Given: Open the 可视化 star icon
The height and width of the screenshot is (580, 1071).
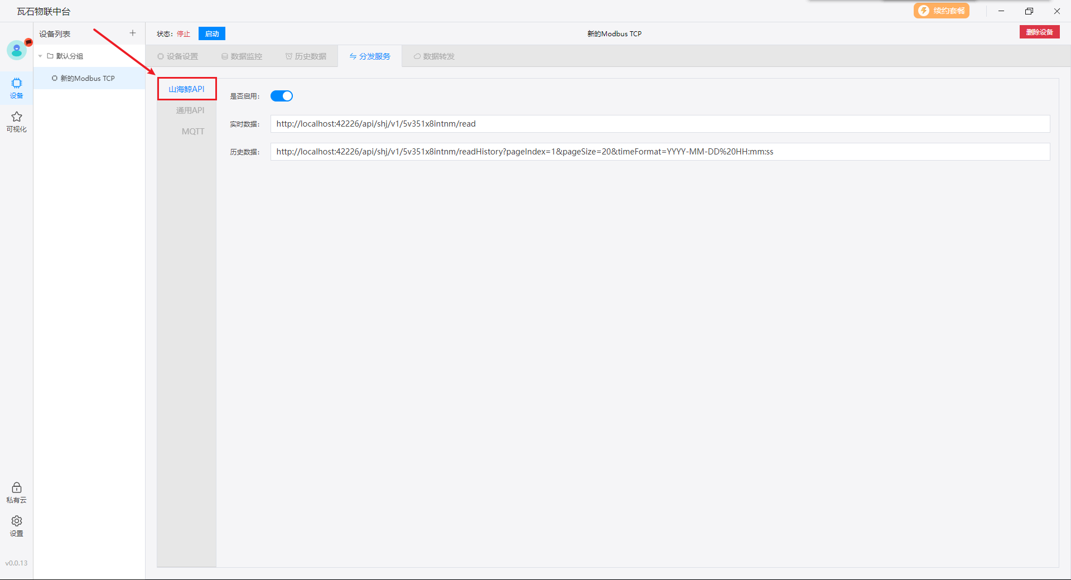Looking at the screenshot, I should pyautogui.click(x=17, y=122).
